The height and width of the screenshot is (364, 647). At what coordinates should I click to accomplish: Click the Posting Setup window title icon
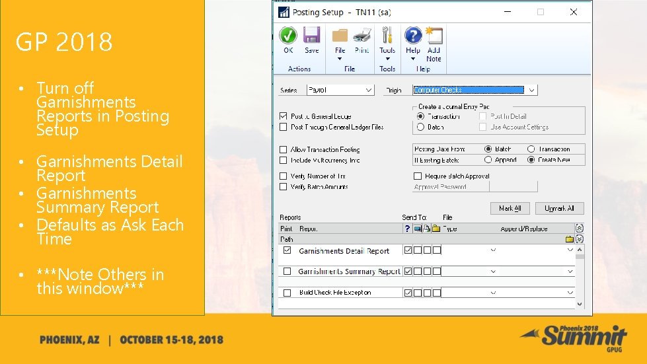(x=284, y=13)
